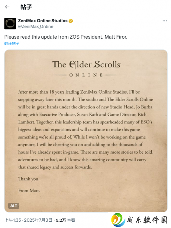
Task: View the 9.2万 查看 count
Action: click(x=66, y=220)
